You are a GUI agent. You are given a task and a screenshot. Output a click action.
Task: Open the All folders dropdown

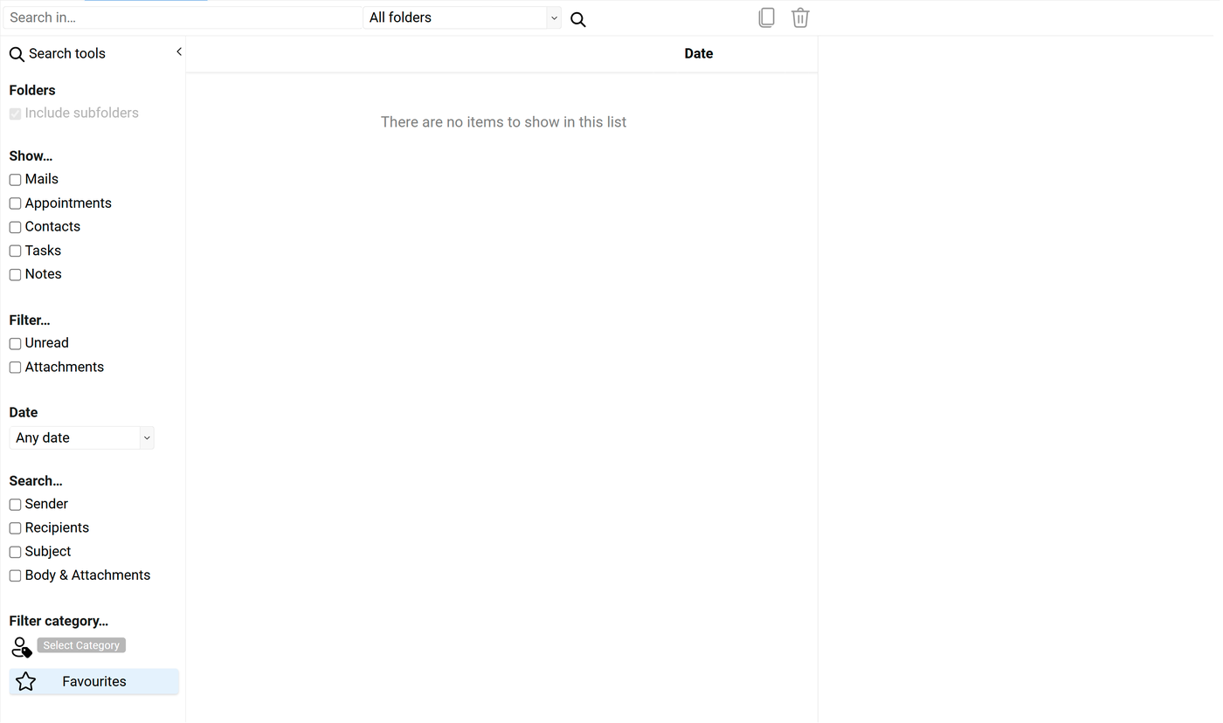(x=462, y=17)
